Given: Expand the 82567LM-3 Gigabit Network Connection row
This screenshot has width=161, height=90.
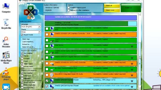Looking at the screenshot, I should [x=132, y=58].
